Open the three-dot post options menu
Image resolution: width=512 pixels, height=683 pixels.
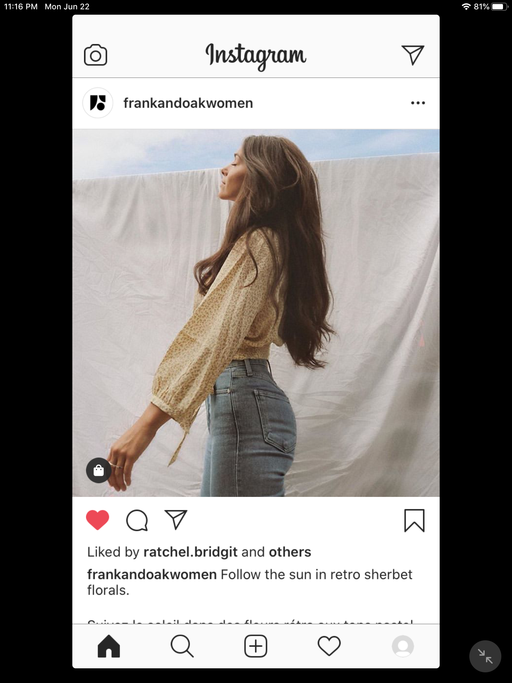[418, 103]
